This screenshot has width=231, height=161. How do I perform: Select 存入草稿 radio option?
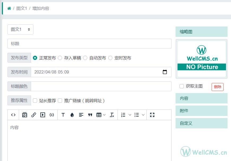(x=60, y=58)
